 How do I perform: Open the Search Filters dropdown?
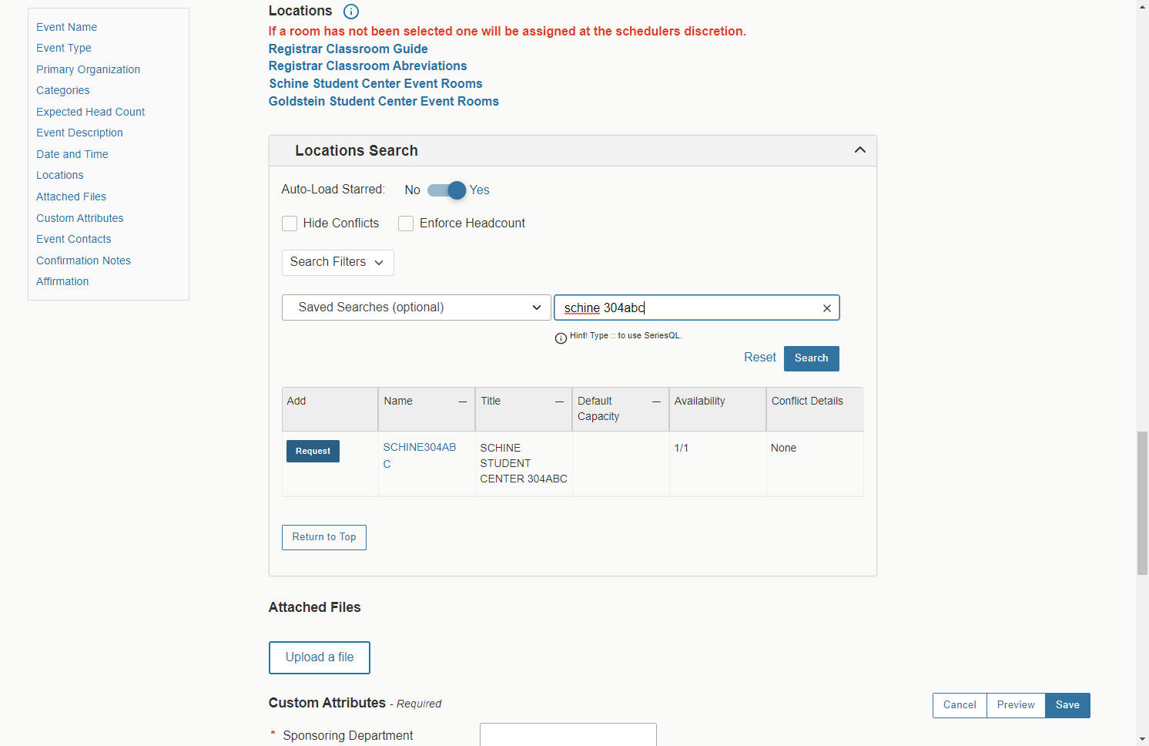(x=337, y=263)
